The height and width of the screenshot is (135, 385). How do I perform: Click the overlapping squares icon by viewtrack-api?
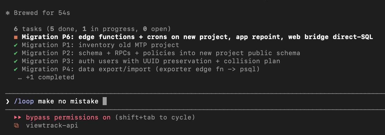[16, 126]
